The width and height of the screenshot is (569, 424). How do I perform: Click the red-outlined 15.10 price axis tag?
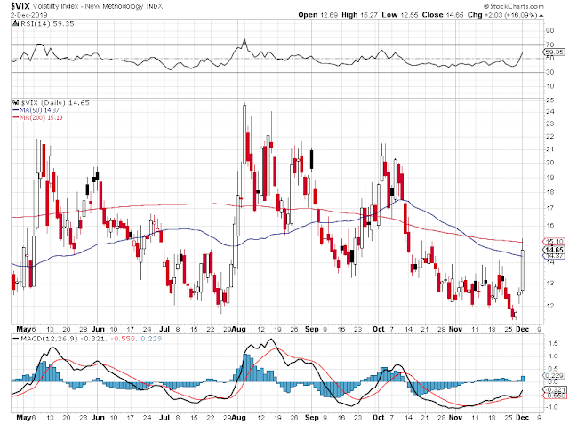click(554, 241)
